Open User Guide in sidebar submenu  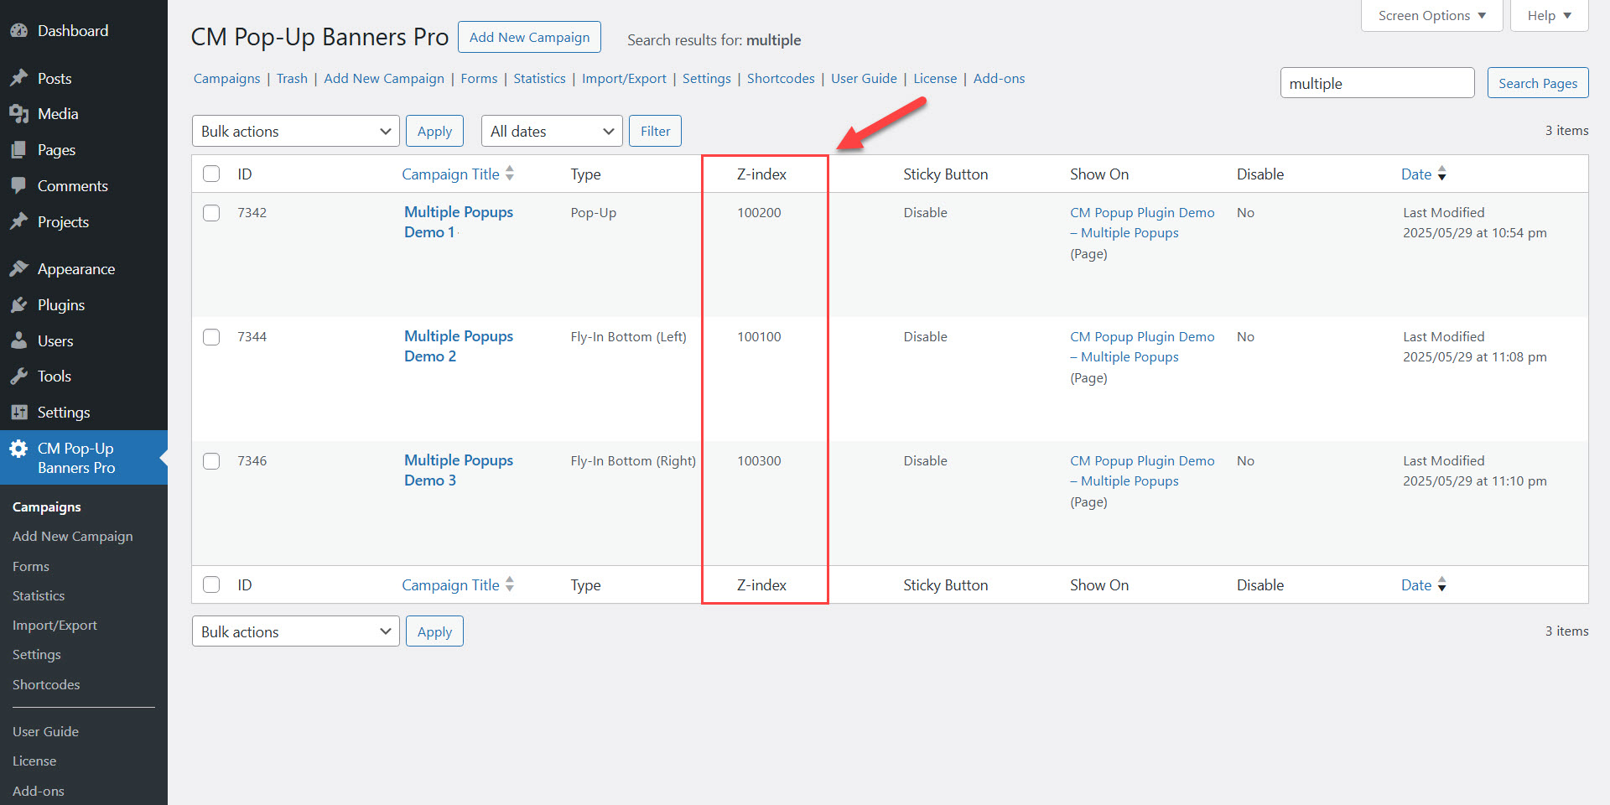[x=45, y=732]
